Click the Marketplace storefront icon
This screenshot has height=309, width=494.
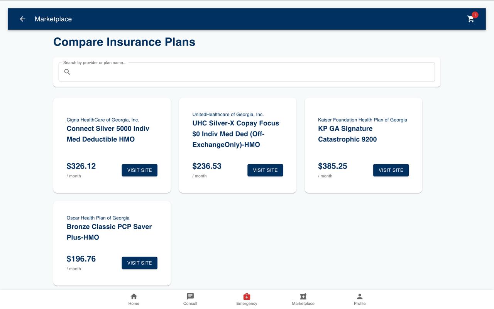click(x=303, y=296)
